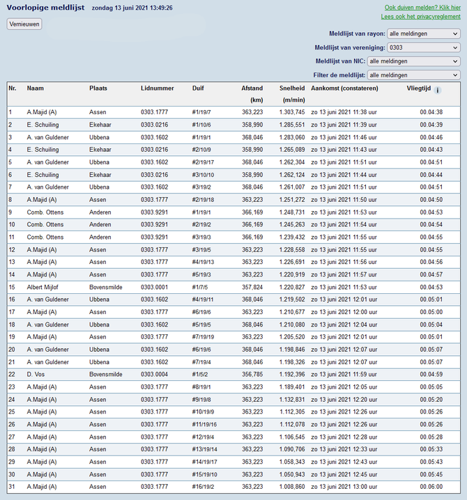Click the Aankomst (constateren) column header

[344, 88]
